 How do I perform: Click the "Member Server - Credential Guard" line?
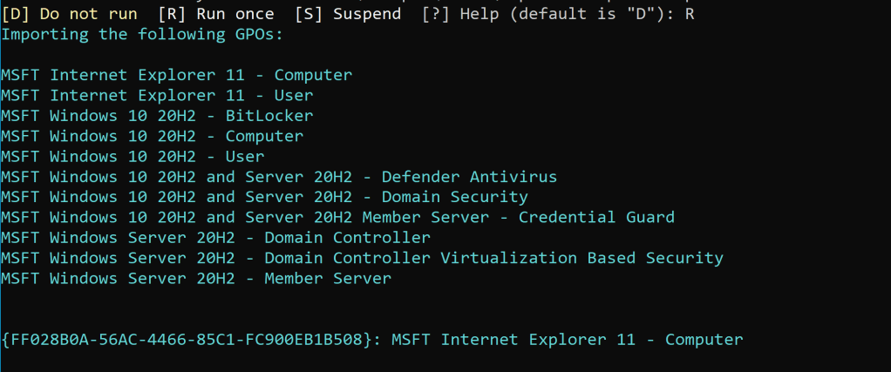337,218
